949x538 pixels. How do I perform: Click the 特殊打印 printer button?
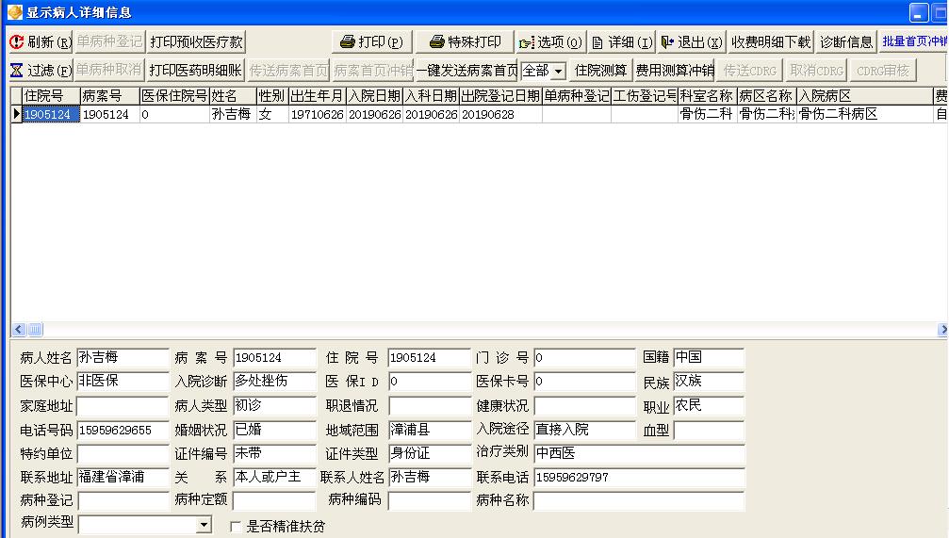(x=465, y=41)
